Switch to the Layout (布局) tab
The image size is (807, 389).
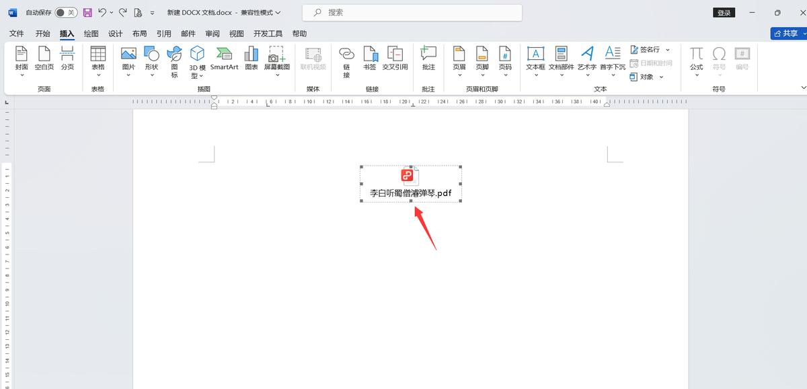140,34
